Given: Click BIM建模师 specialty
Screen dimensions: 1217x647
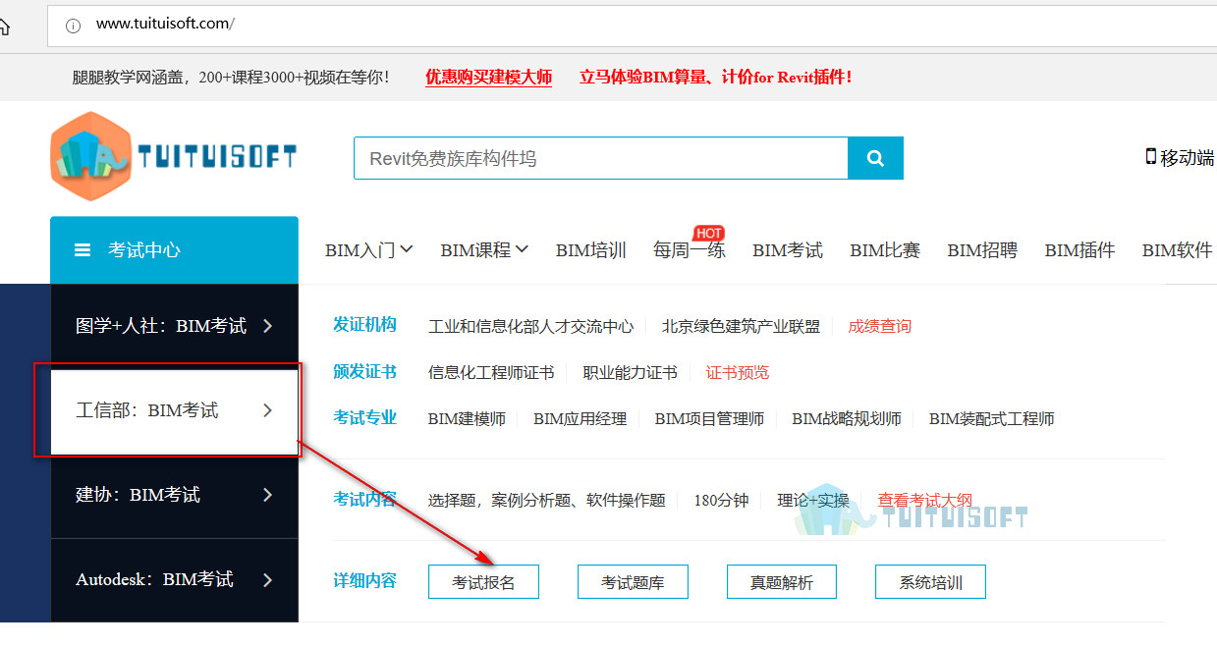Looking at the screenshot, I should (467, 418).
